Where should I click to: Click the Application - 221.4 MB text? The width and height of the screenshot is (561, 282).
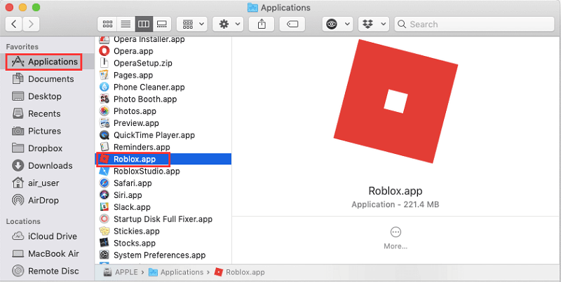pos(396,204)
